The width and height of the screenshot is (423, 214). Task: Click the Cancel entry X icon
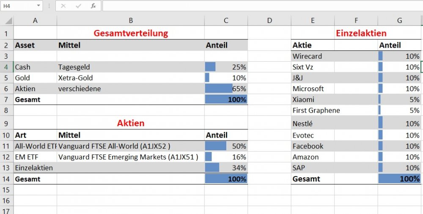pos(63,6)
